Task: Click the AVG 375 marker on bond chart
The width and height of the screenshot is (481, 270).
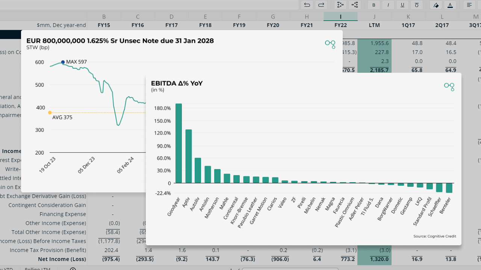Action: 50,112
